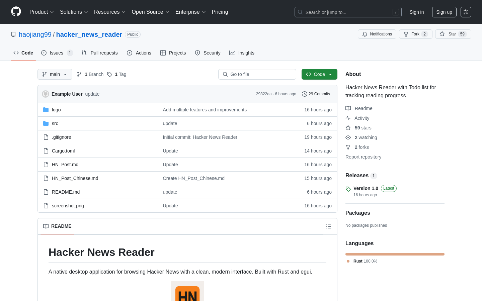Go to the GitHub homepage logo
The width and height of the screenshot is (482, 301).
[x=16, y=12]
